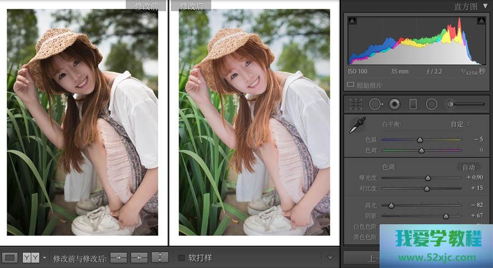The width and height of the screenshot is (493, 268).
Task: Copy After settings to Before arrow button
Action: pyautogui.click(x=139, y=257)
